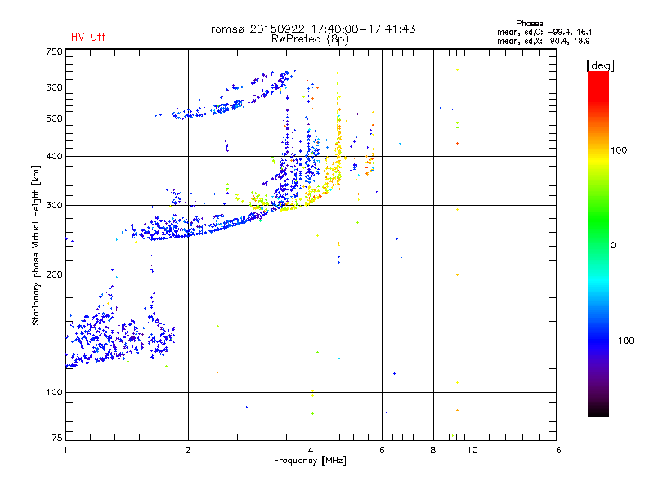Click the y-axis tick label '750'
The width and height of the screenshot is (654, 490).
54,51
